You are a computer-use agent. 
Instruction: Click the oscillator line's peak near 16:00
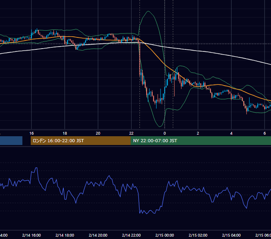[36, 168]
